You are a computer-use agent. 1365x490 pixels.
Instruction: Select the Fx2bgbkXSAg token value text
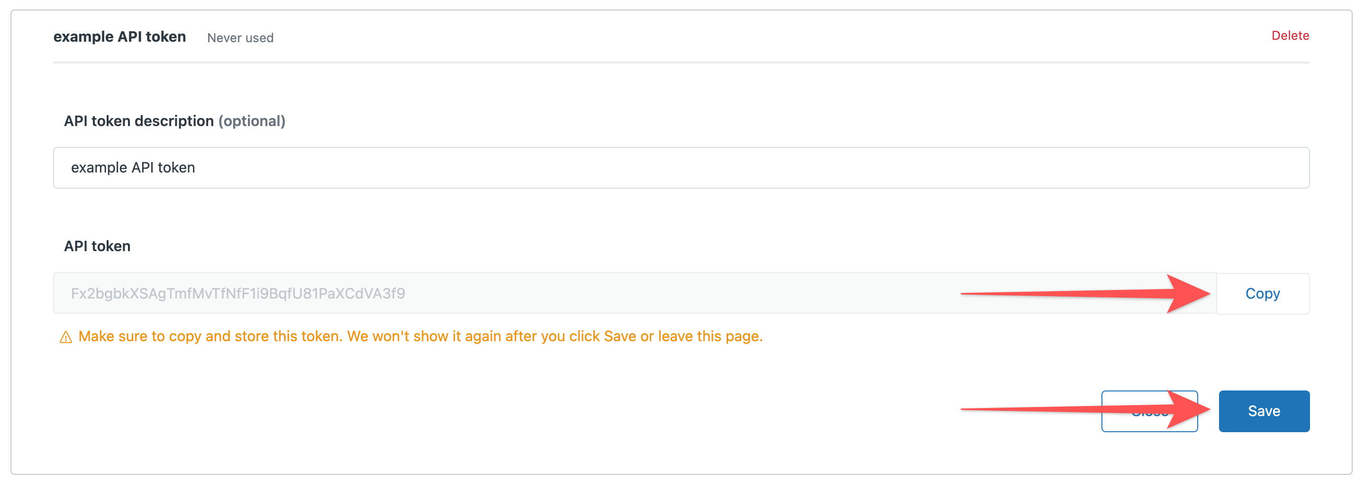pyautogui.click(x=238, y=293)
